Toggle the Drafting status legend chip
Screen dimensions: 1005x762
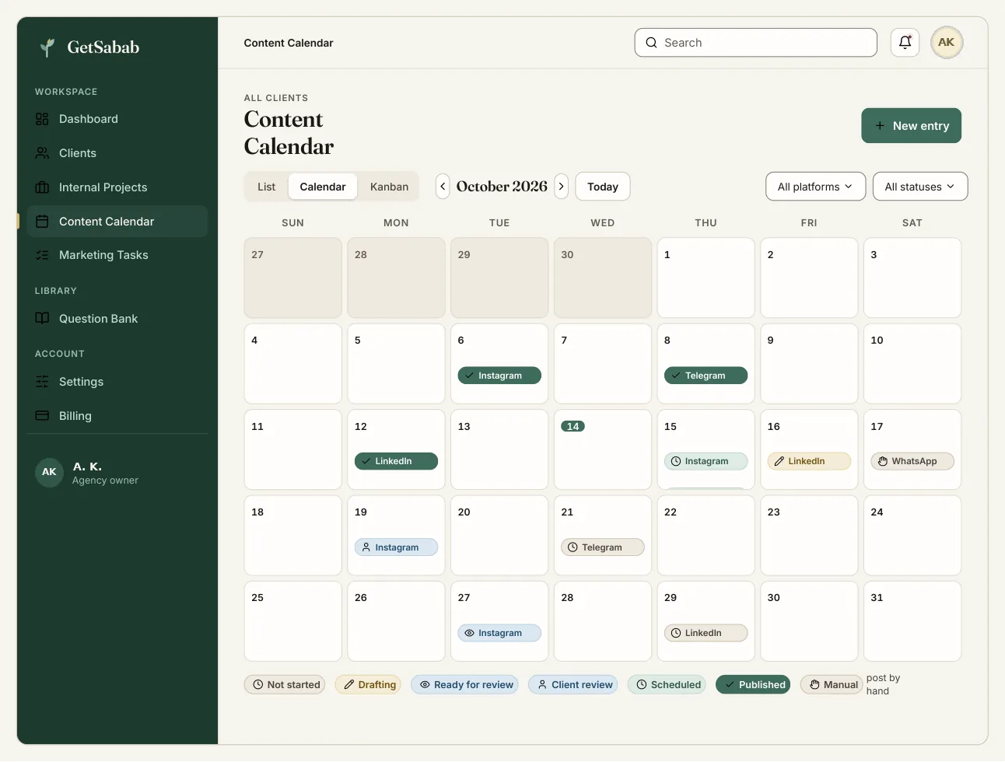tap(368, 685)
